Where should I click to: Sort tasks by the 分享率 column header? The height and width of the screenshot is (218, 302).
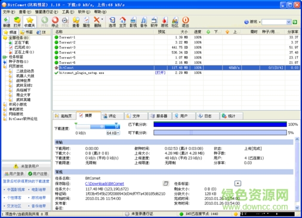pos(292,32)
